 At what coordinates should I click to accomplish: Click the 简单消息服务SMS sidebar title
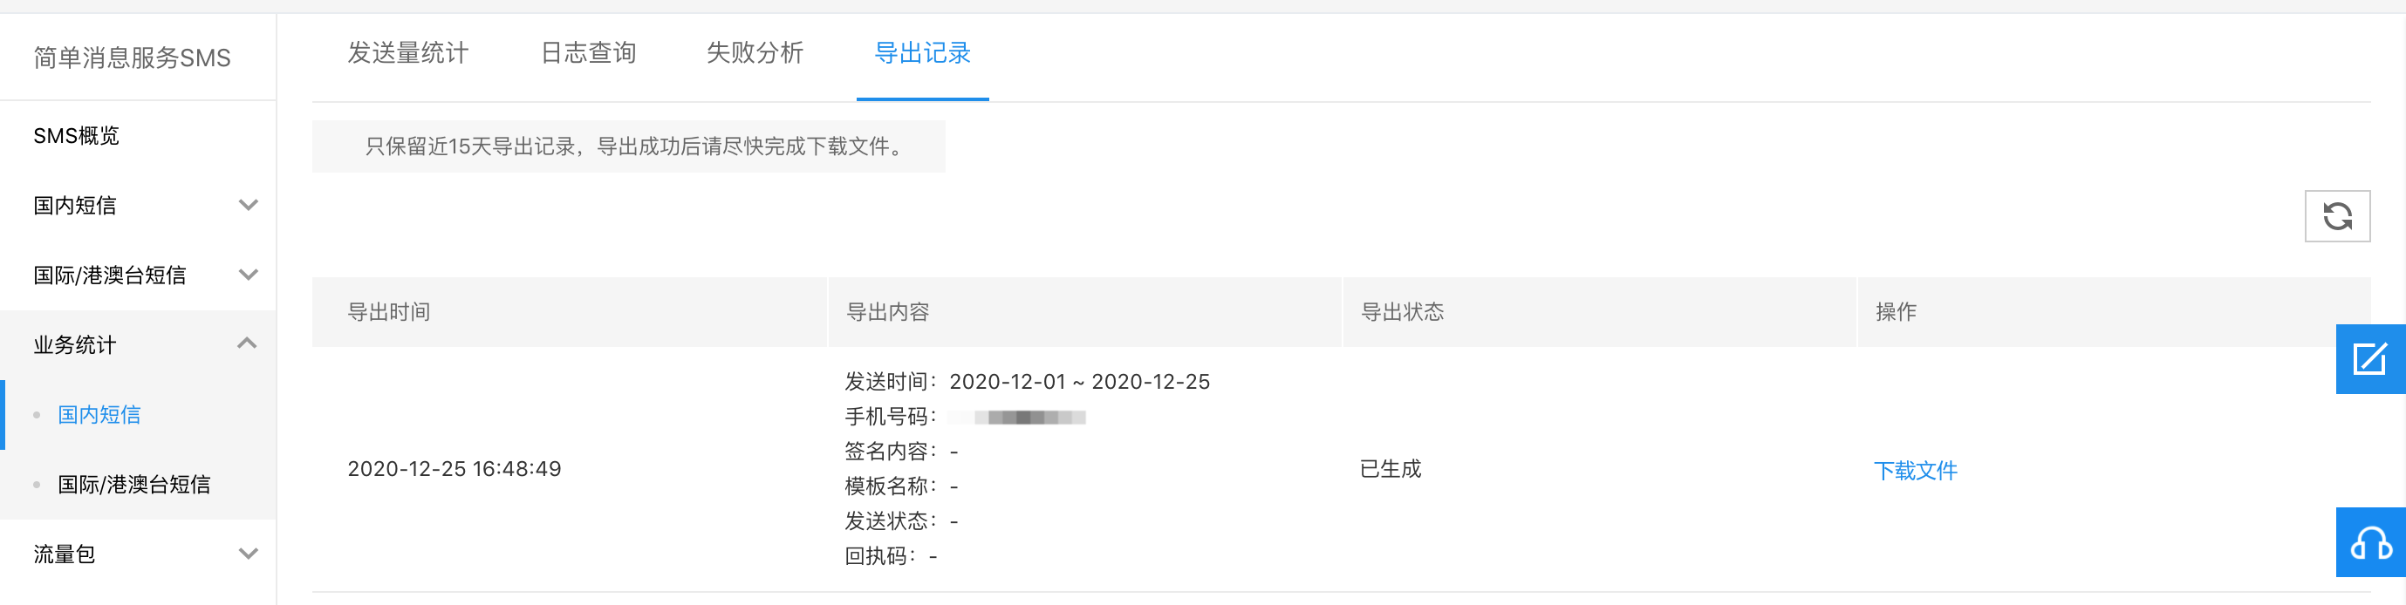click(132, 58)
